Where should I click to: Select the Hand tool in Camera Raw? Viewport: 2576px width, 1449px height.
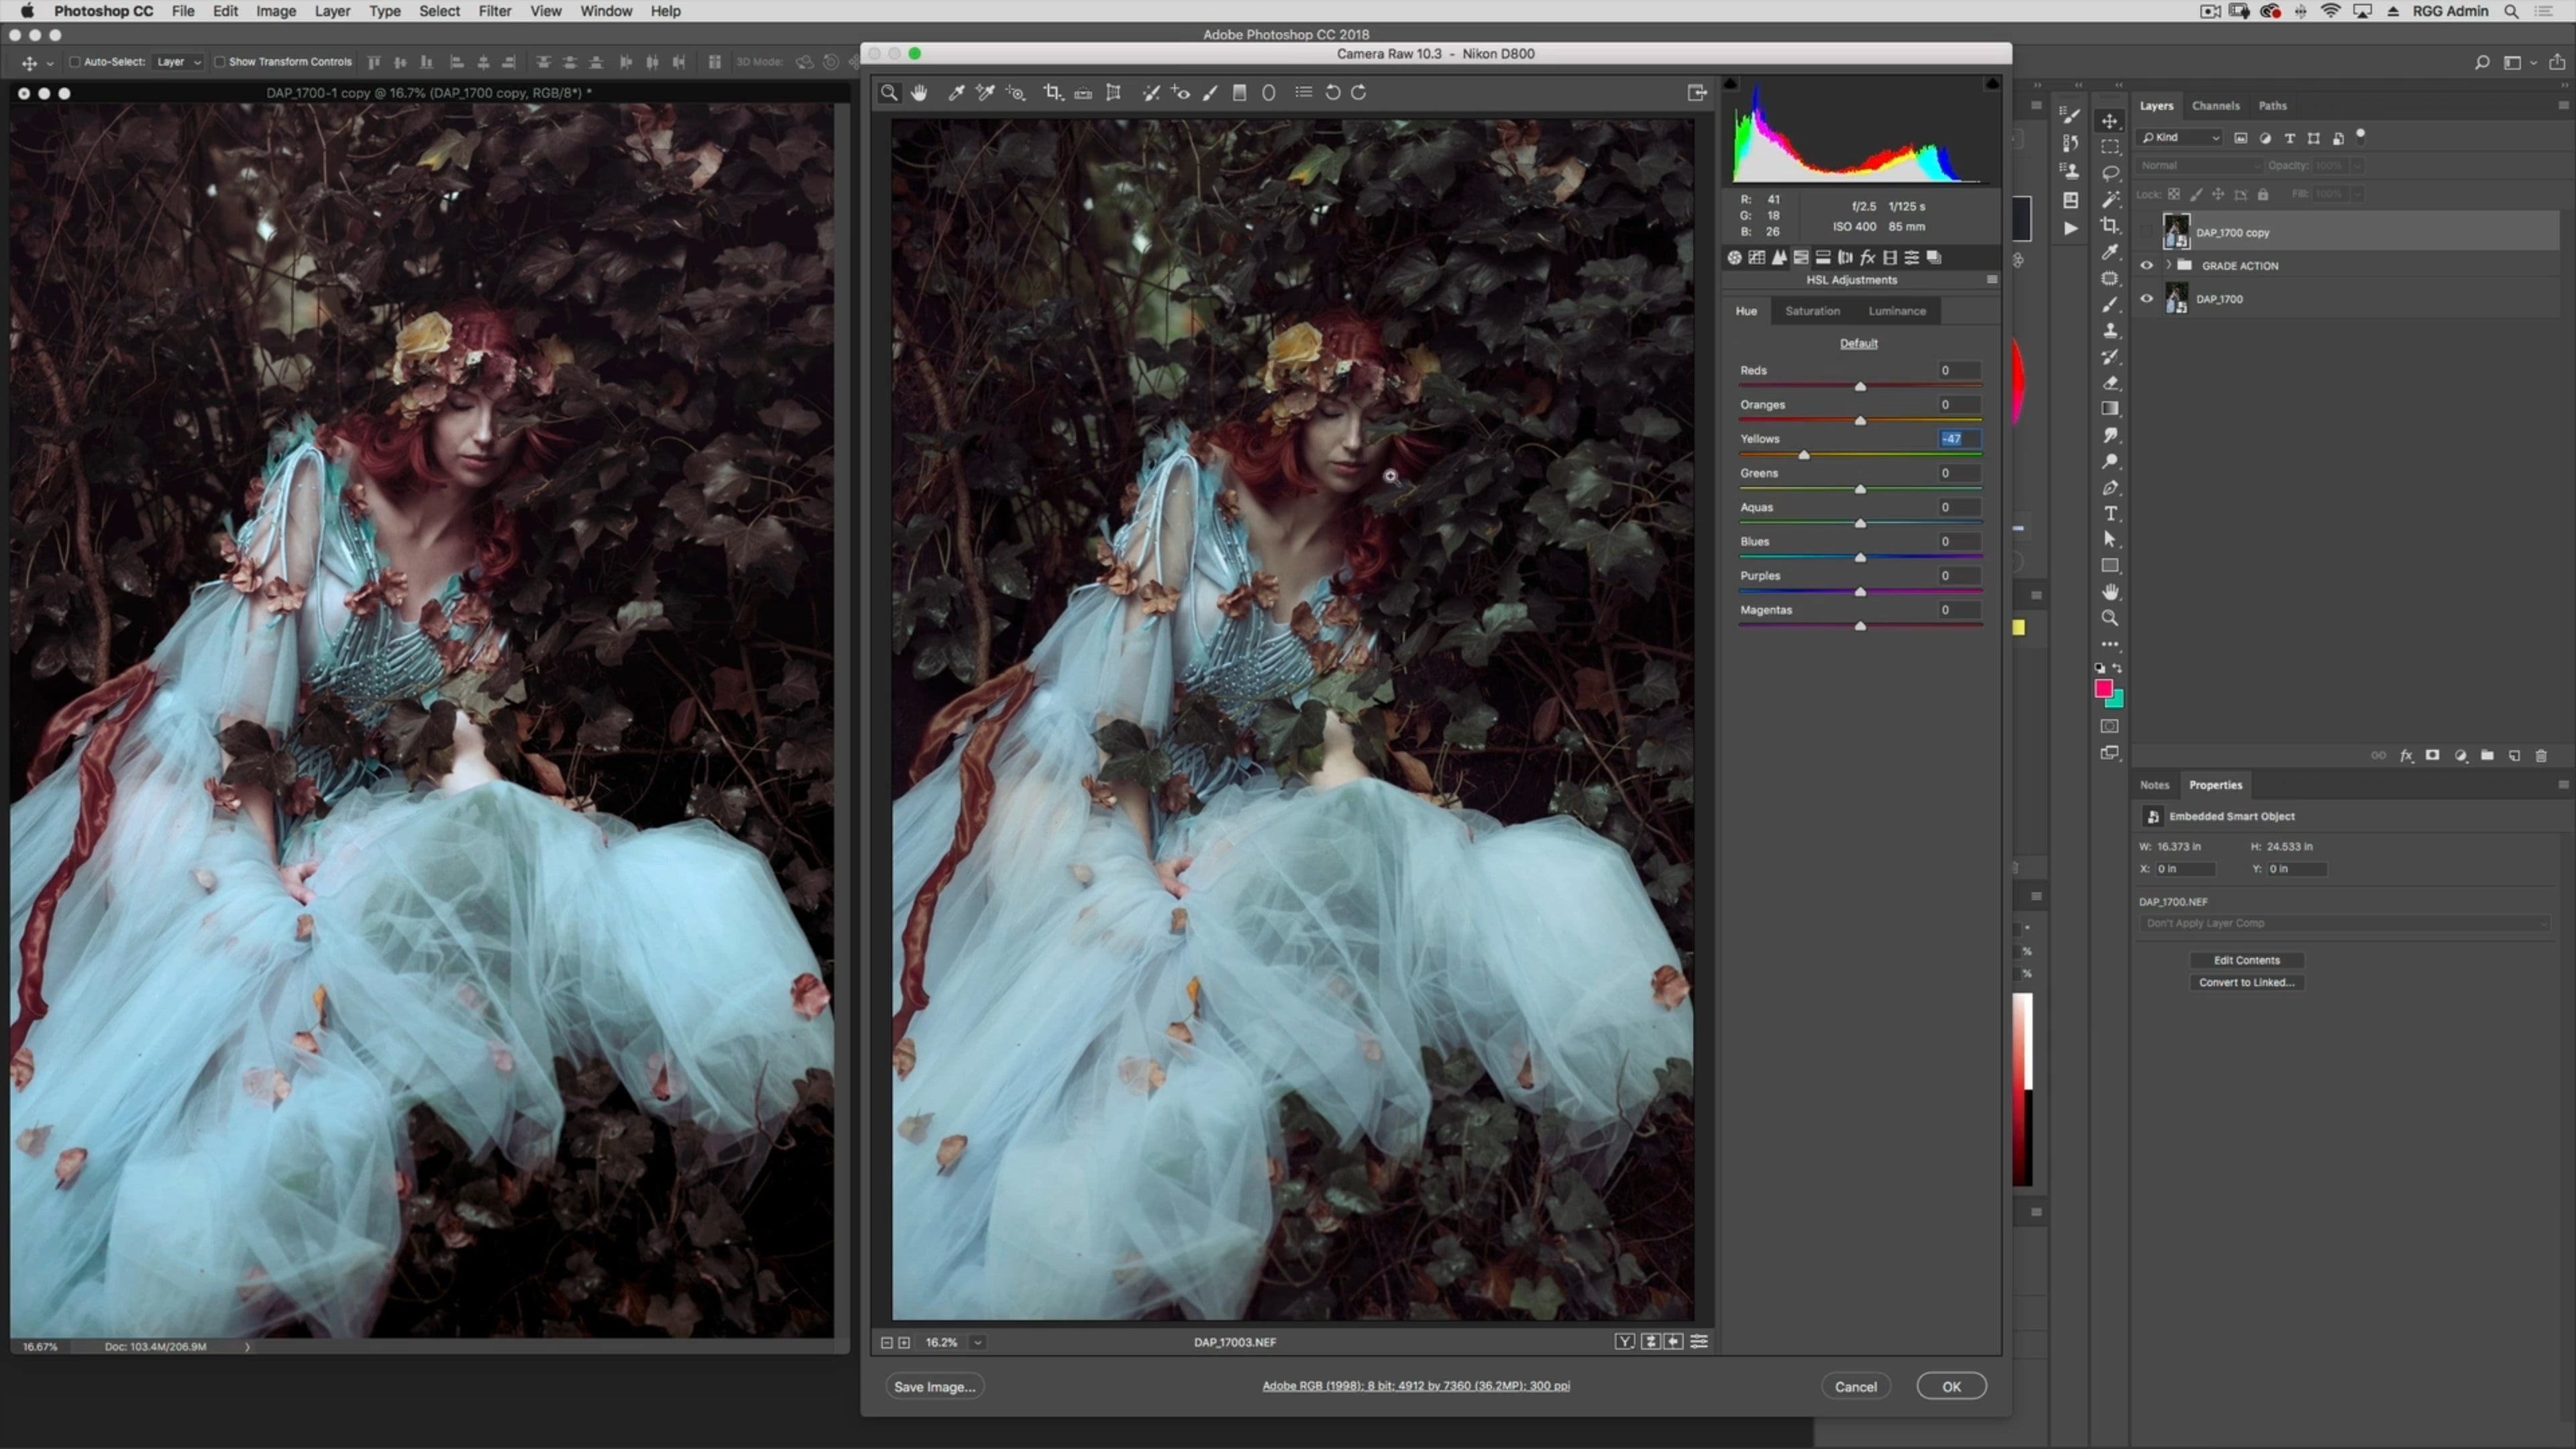(919, 92)
